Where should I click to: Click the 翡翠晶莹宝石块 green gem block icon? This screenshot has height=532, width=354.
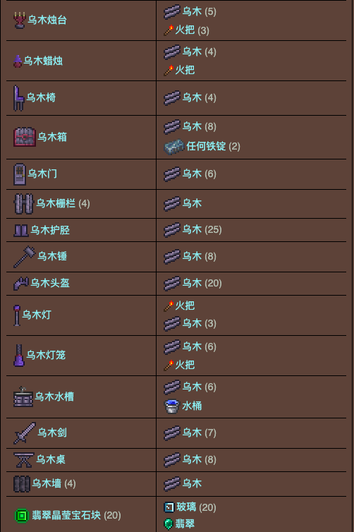pos(22,516)
